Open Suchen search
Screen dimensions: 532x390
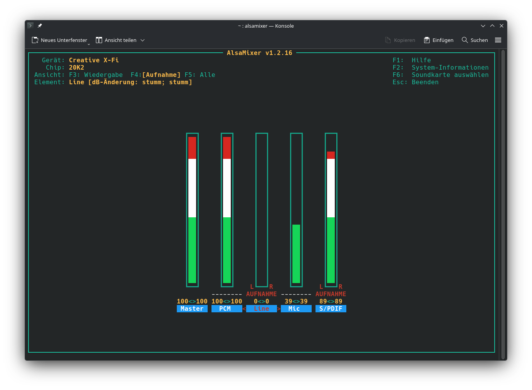click(x=475, y=40)
